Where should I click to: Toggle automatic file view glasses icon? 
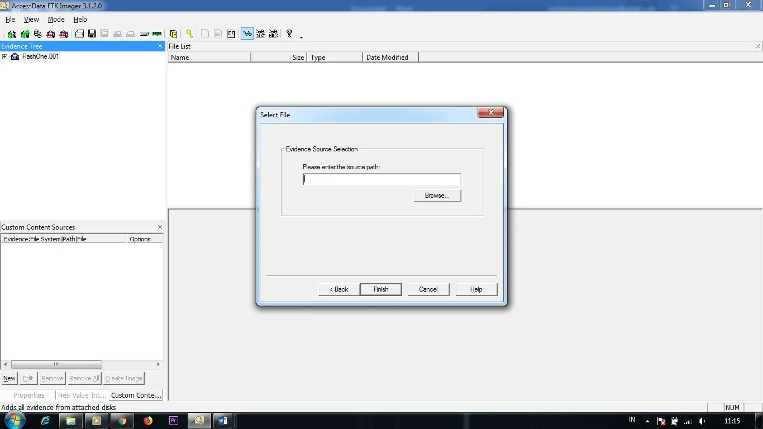point(247,34)
